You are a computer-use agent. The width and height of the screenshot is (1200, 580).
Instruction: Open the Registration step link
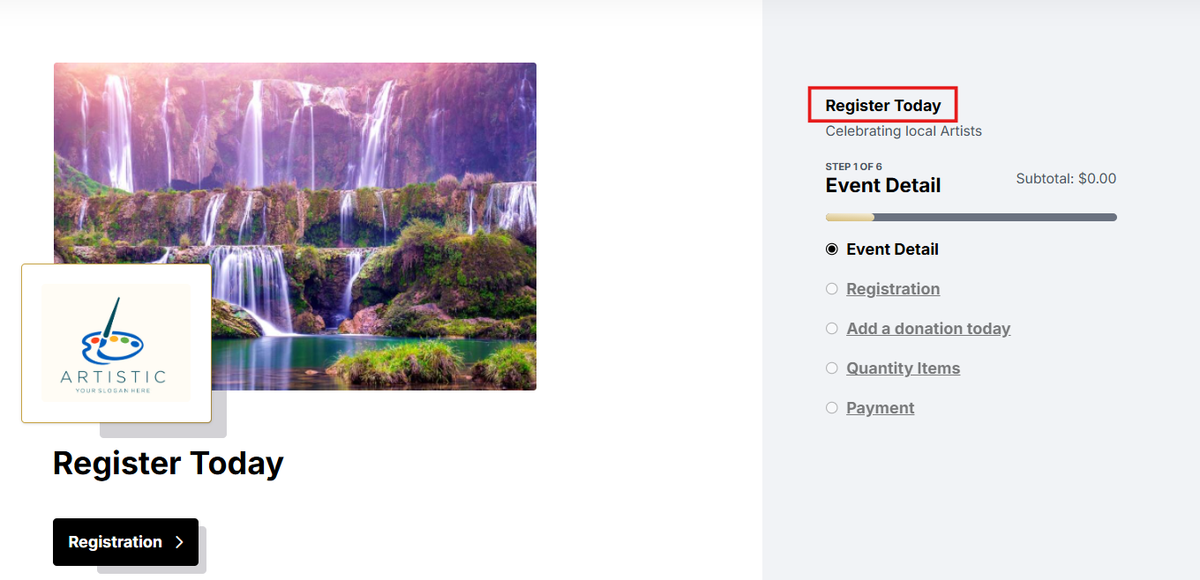(x=893, y=289)
